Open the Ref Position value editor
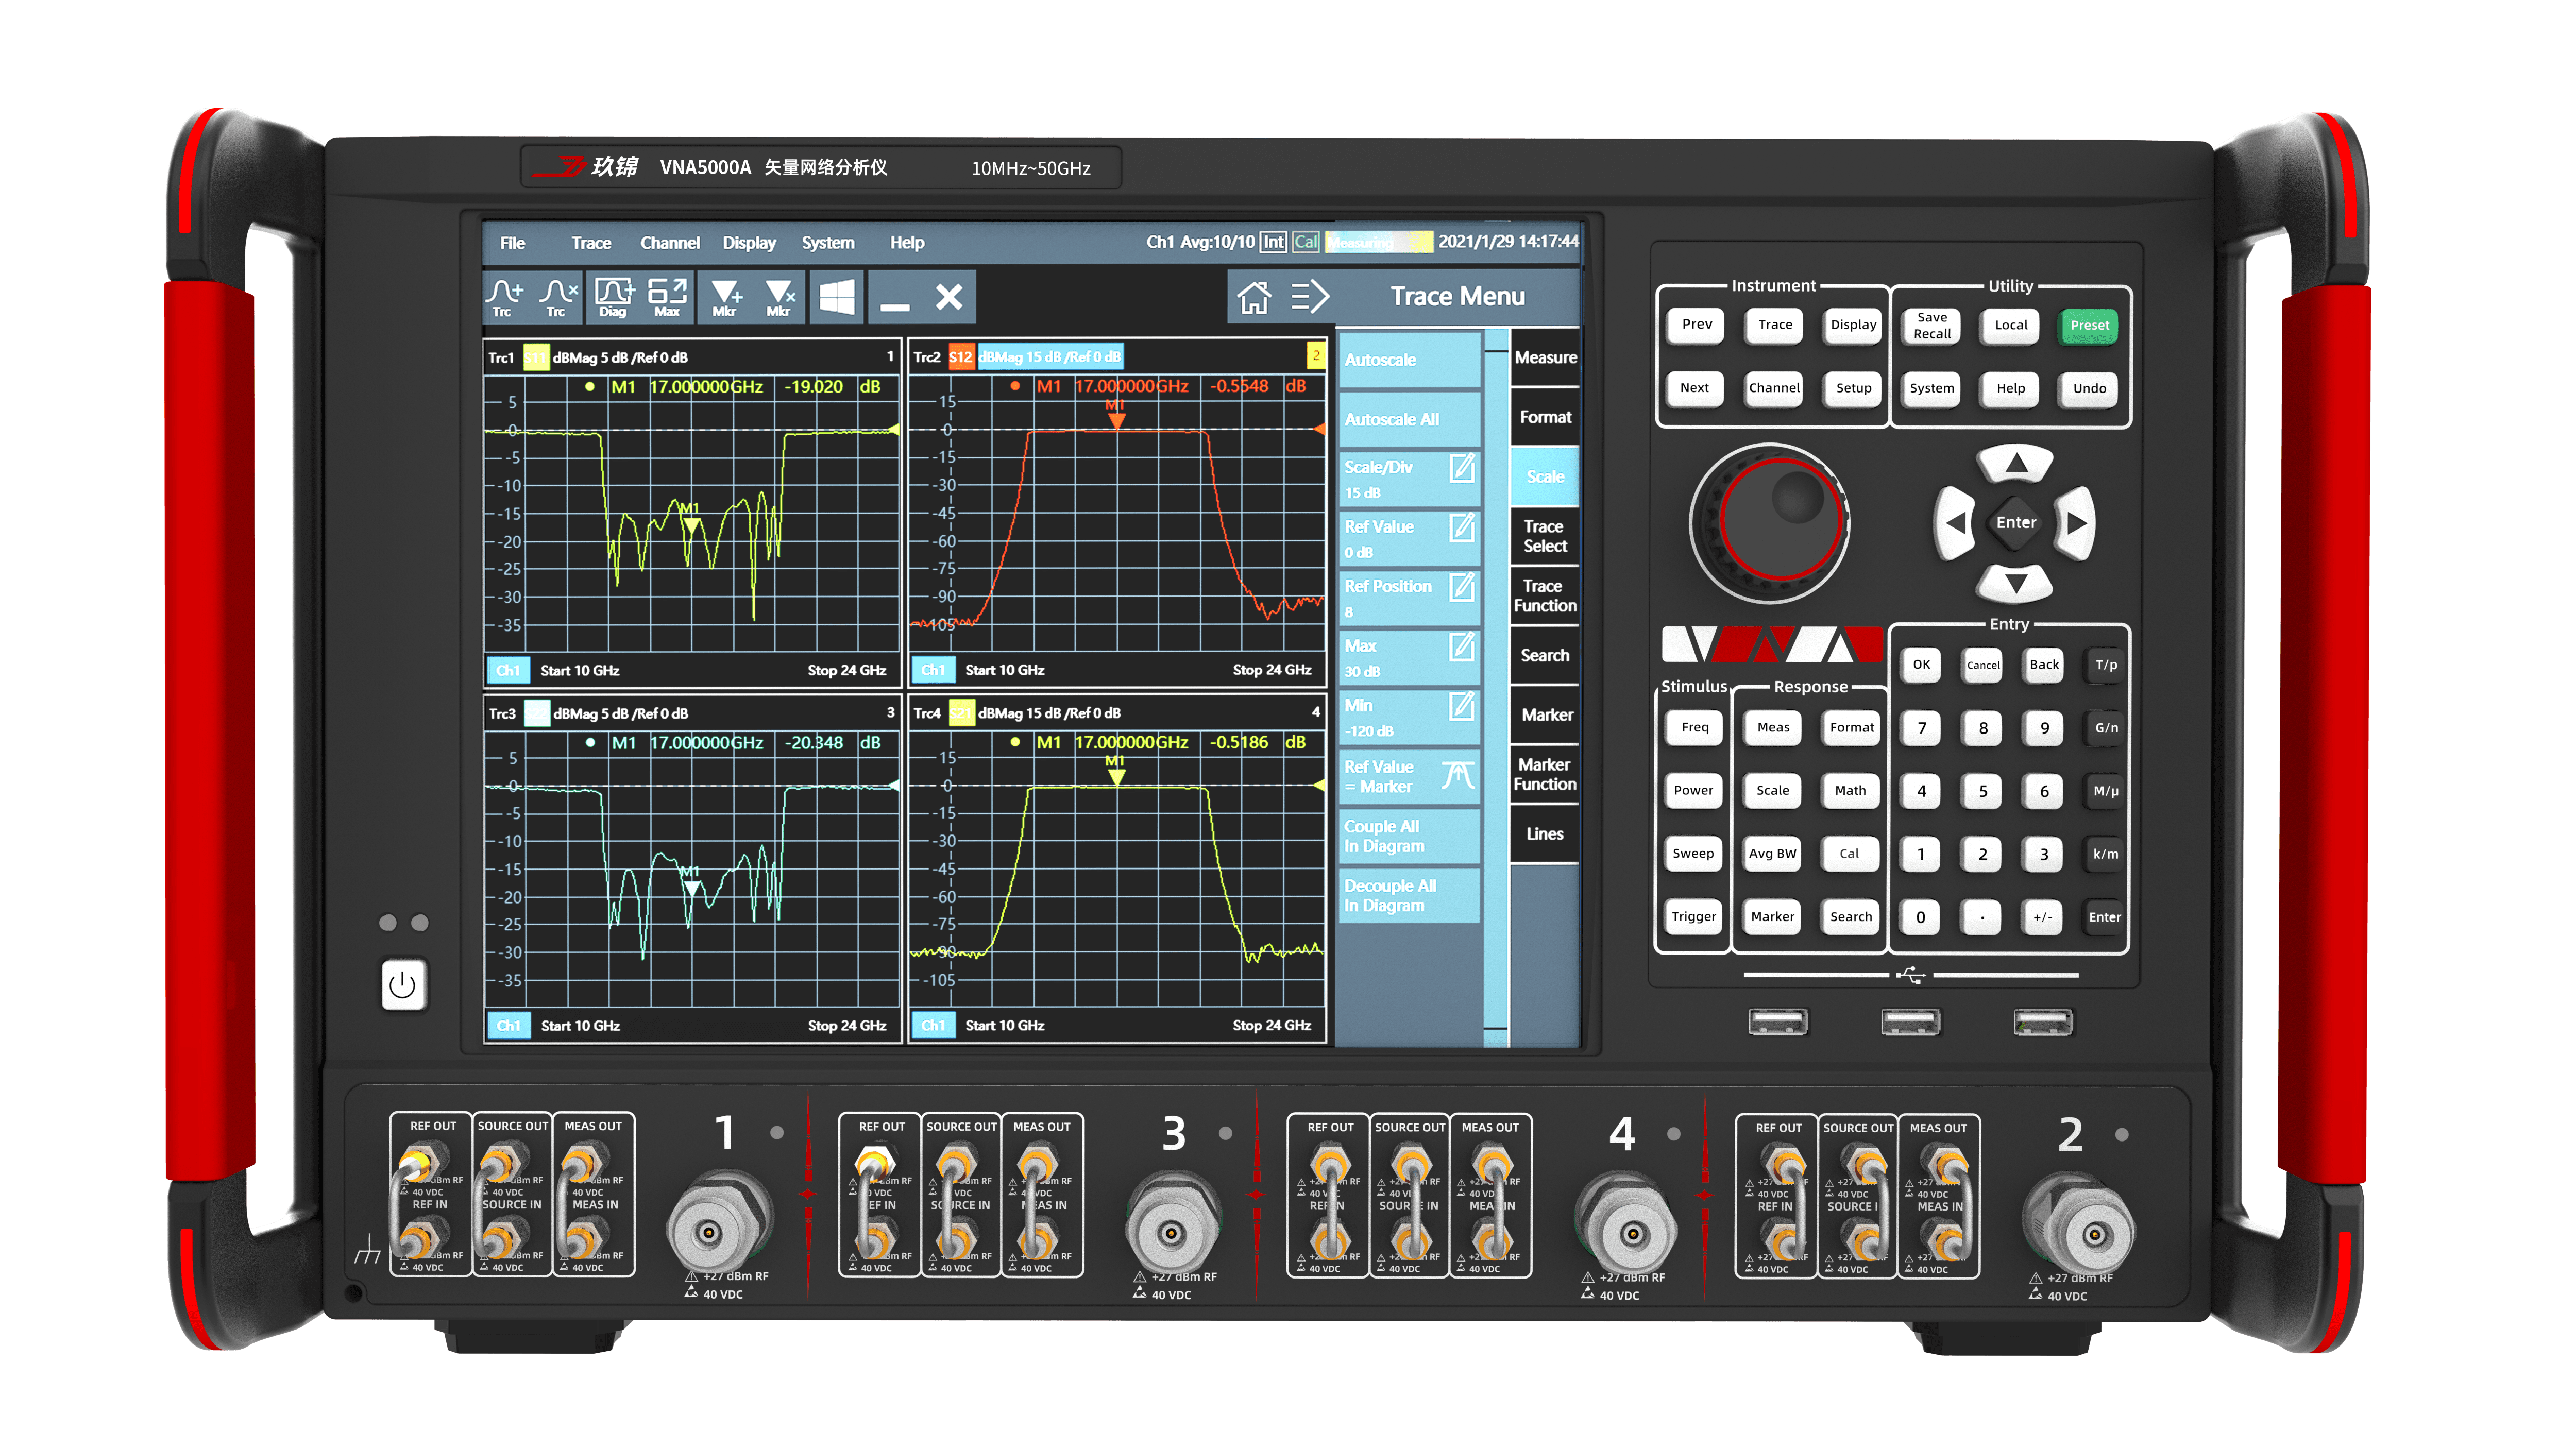The image size is (2576, 1448). [x=1462, y=587]
